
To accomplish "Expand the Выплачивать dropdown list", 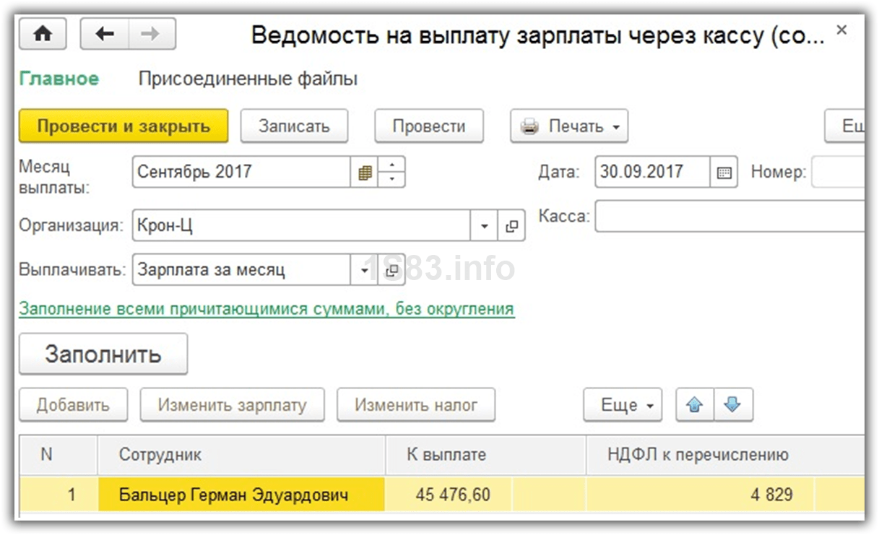I will (x=364, y=271).
